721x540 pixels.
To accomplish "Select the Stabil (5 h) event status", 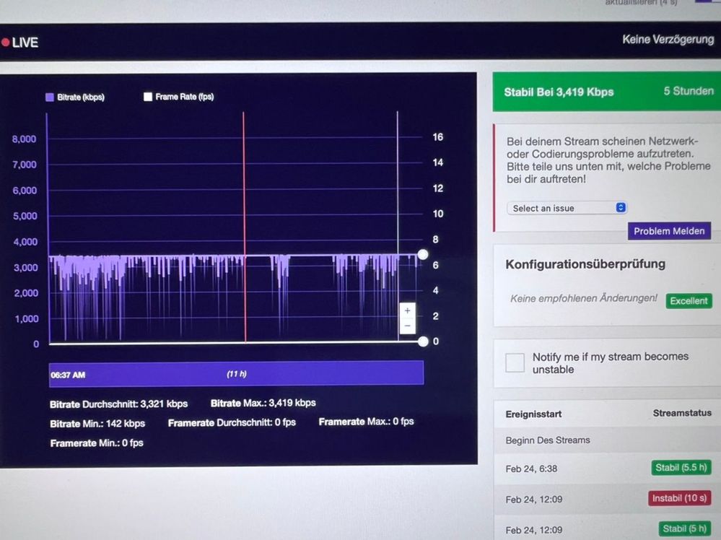I will point(684,529).
